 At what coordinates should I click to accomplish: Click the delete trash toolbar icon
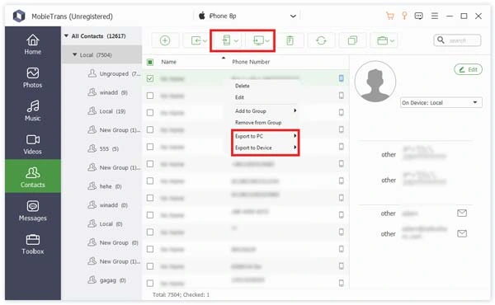click(x=290, y=40)
